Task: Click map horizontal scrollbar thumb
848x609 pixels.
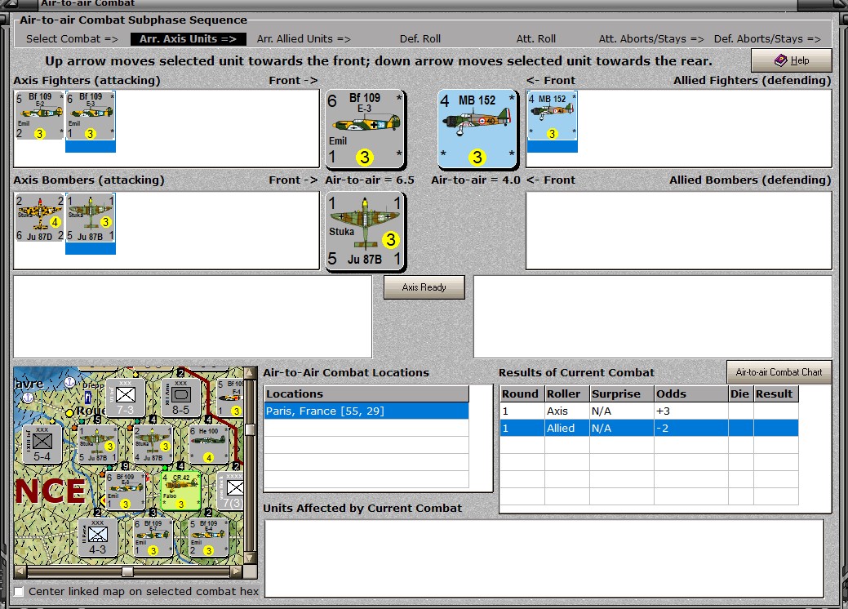Action: (127, 571)
